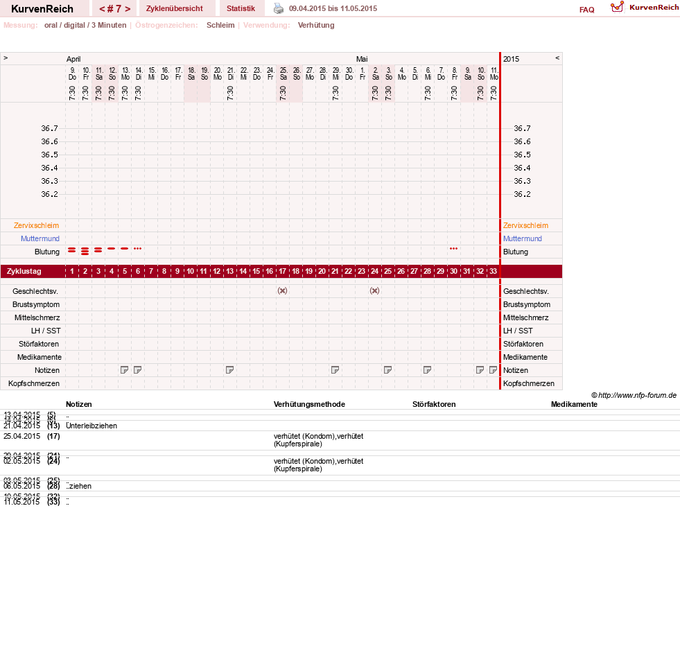Click the Muttermund label on the left
The width and height of the screenshot is (680, 646).
[40, 238]
